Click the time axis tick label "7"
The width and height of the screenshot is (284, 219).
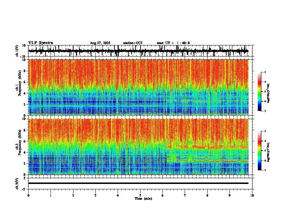(x=185, y=195)
